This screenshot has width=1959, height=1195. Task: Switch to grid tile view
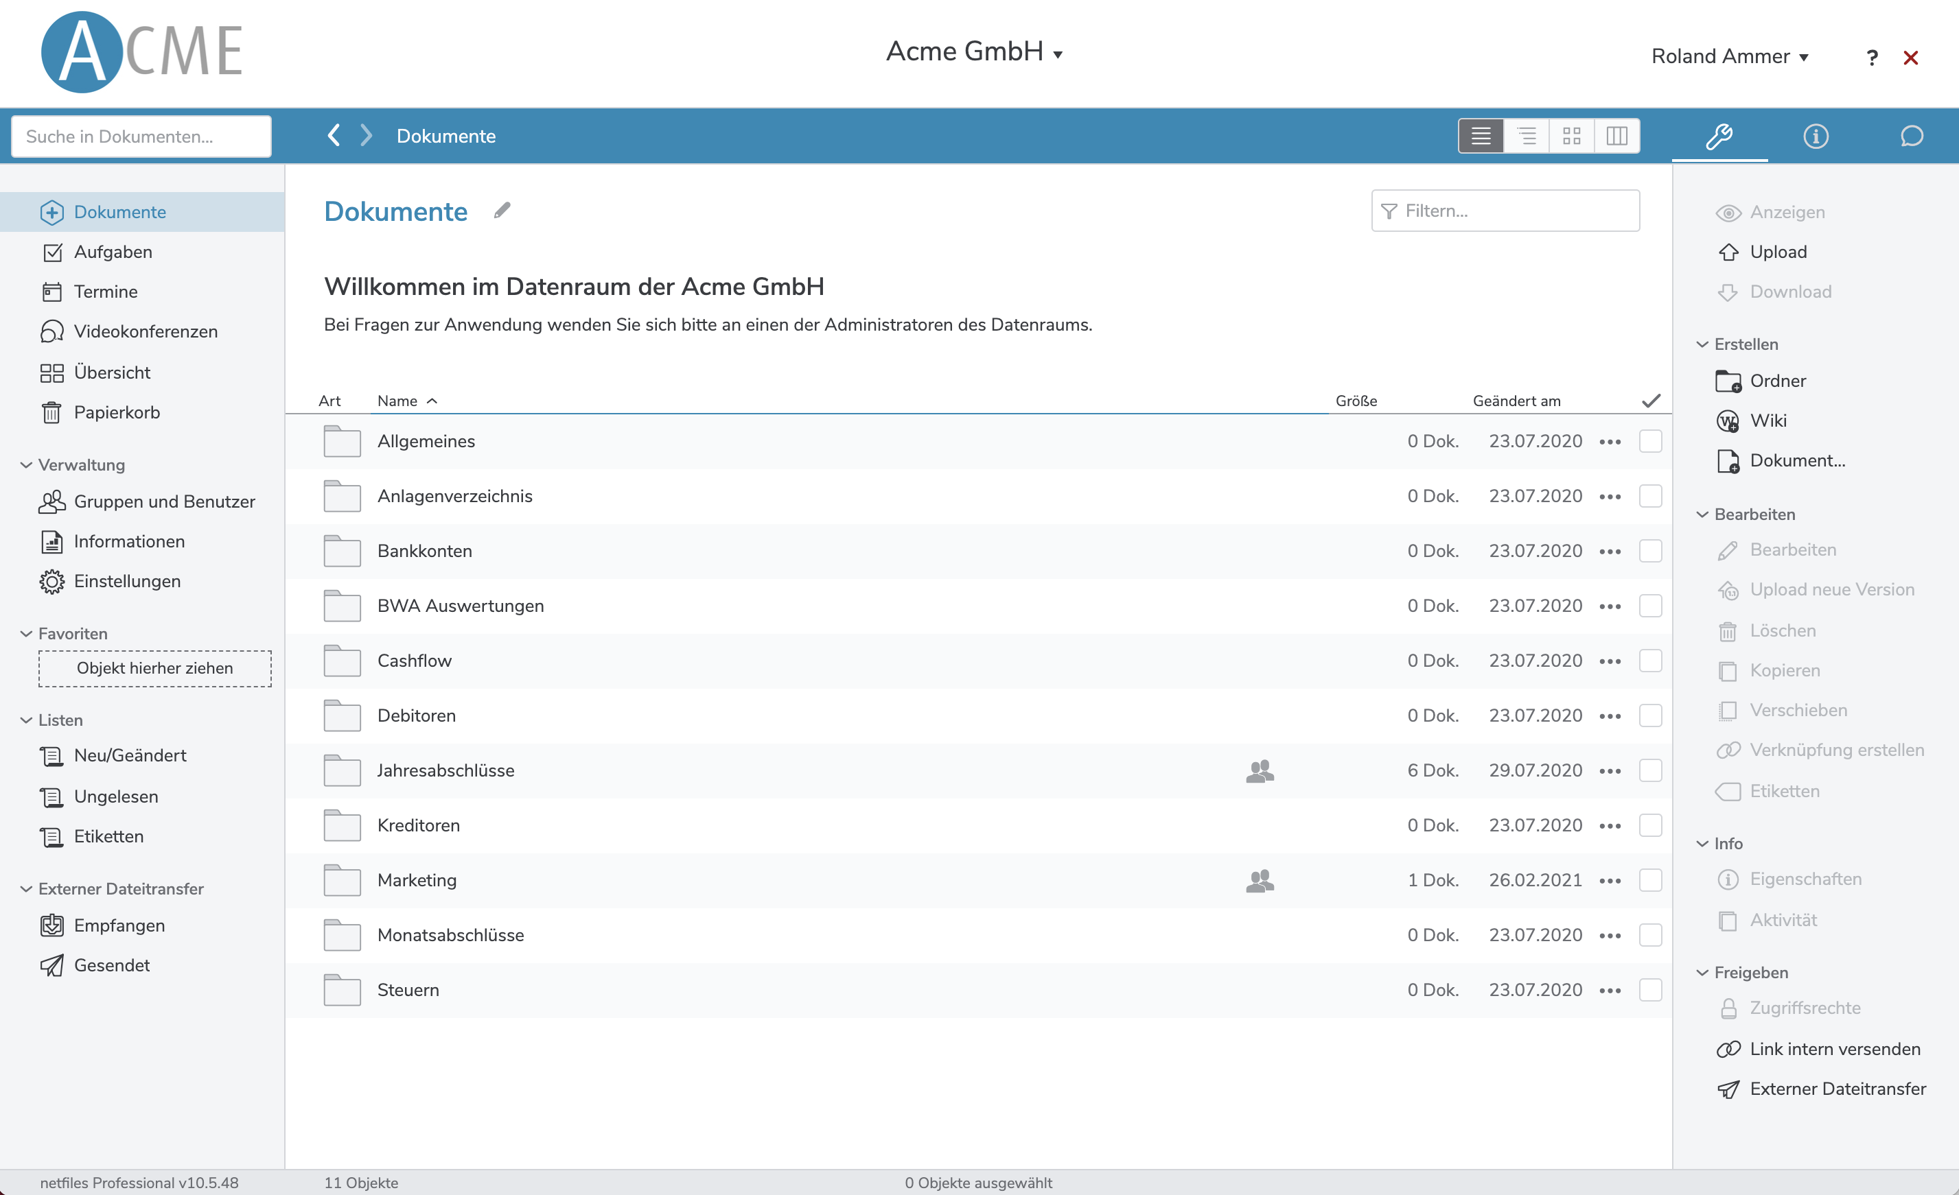coord(1571,136)
